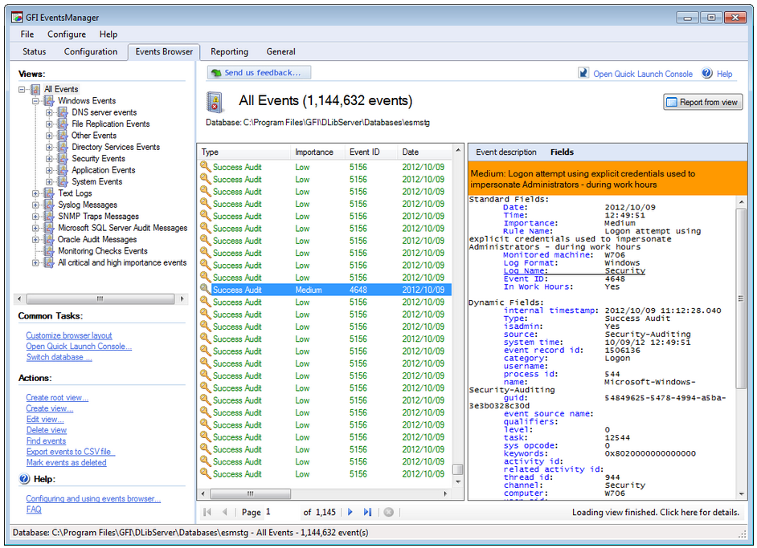Click the Syslog Messages node icon
This screenshot has height=548, width=757.
[49, 205]
